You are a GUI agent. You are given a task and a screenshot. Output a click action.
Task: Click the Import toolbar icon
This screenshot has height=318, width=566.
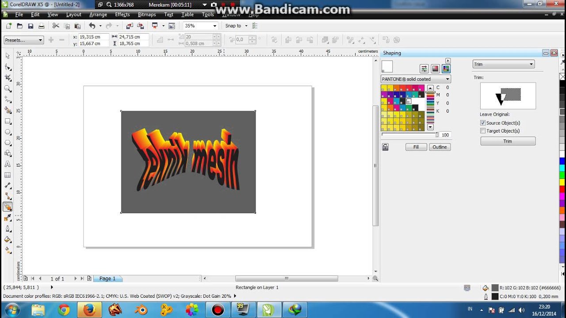[x=129, y=26]
